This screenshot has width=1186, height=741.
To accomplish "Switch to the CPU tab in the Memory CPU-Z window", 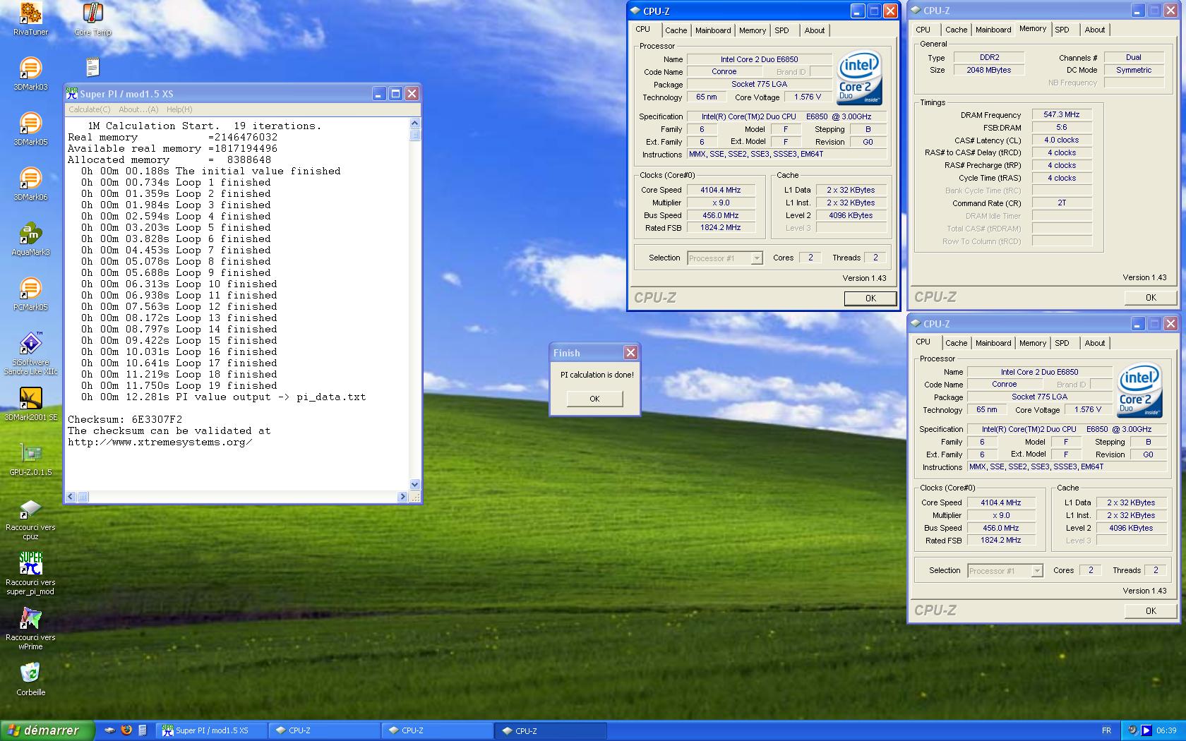I will 923,30.
